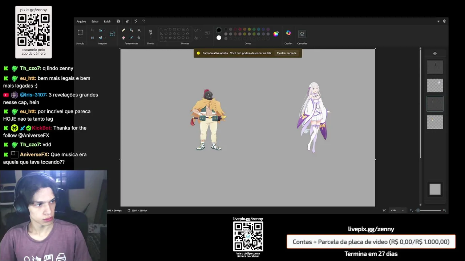Choose the Oval shape in Formas
The height and width of the screenshot is (261, 465).
[x=170, y=29]
